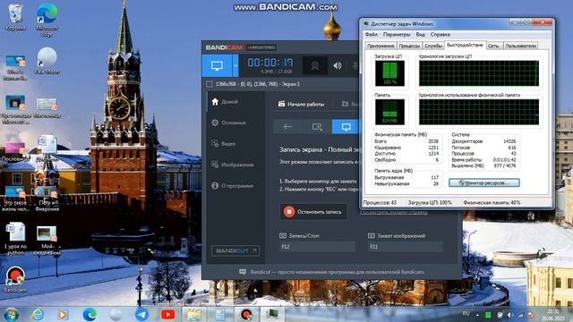Toggle speaker sound icon in Bandicam
The image size is (573, 322).
(338, 65)
